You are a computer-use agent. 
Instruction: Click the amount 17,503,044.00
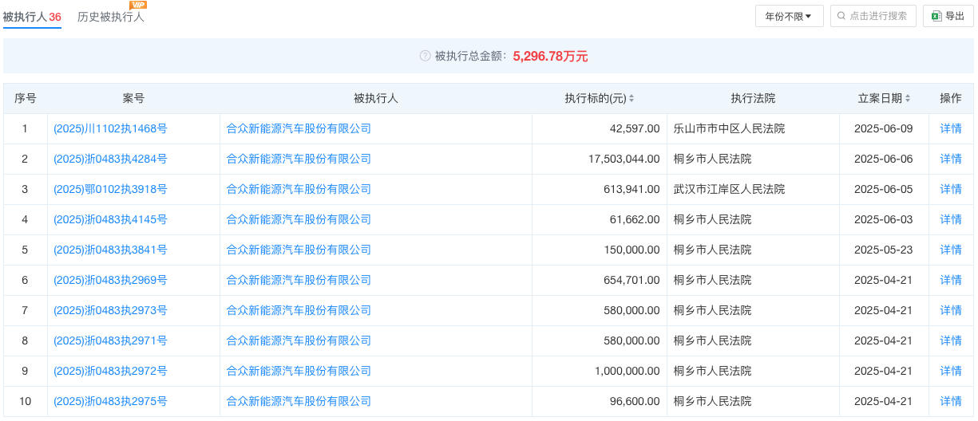[624, 159]
